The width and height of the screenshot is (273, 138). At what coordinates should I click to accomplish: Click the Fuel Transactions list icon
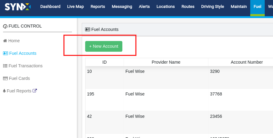5,66
